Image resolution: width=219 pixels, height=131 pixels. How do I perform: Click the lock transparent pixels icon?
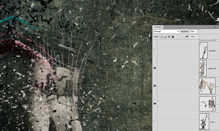coord(162,37)
